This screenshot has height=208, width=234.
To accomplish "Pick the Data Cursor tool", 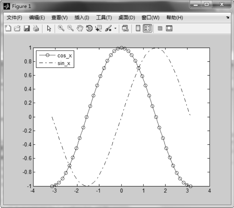I will (x=98, y=28).
